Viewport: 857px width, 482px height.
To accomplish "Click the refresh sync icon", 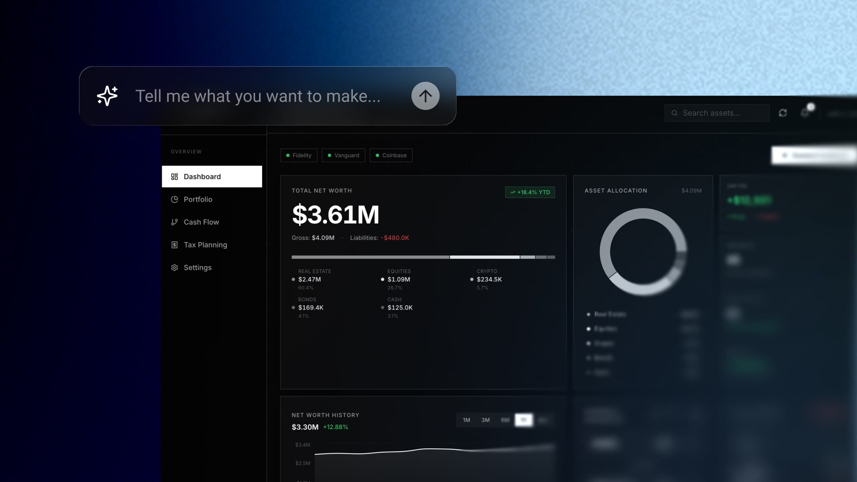I will pos(783,113).
